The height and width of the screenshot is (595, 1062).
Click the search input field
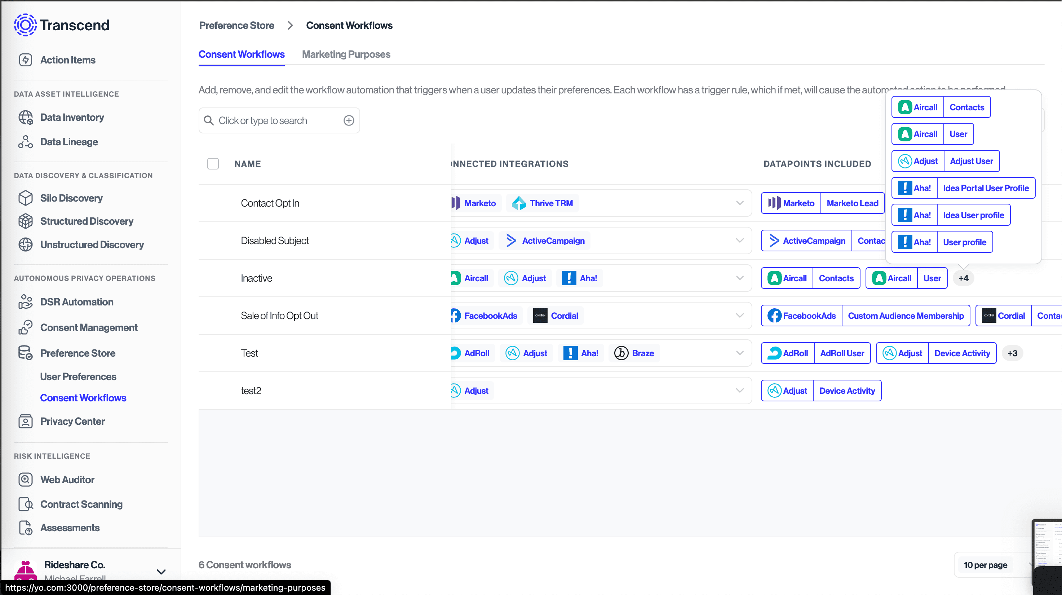pos(279,120)
